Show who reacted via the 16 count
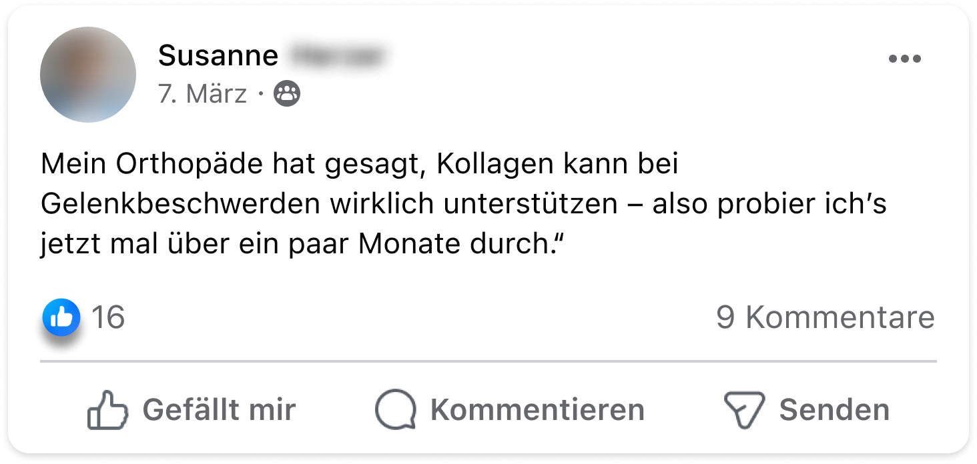The image size is (977, 464). click(x=107, y=317)
